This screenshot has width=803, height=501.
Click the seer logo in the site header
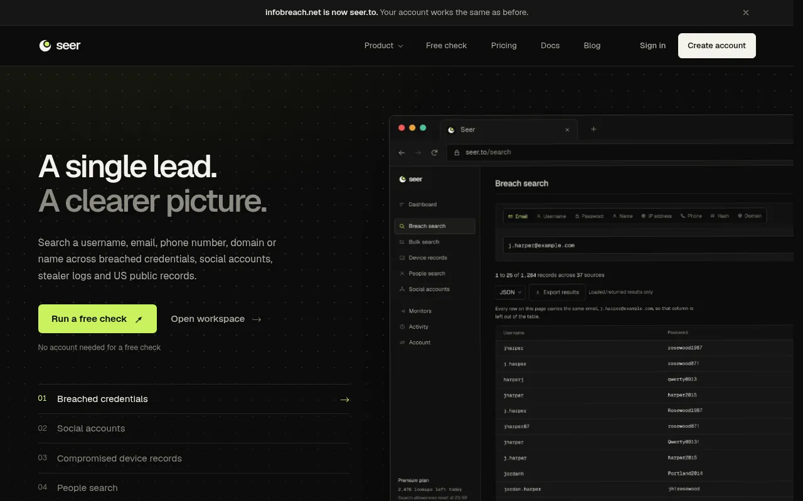click(x=60, y=46)
